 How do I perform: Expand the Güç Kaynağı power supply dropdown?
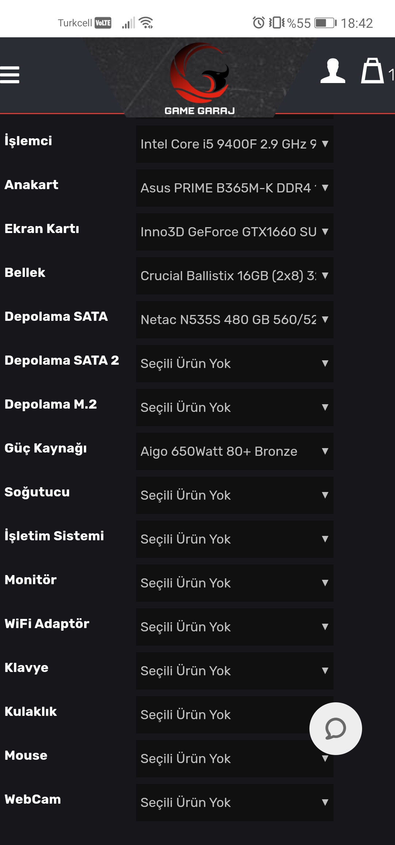pyautogui.click(x=234, y=451)
